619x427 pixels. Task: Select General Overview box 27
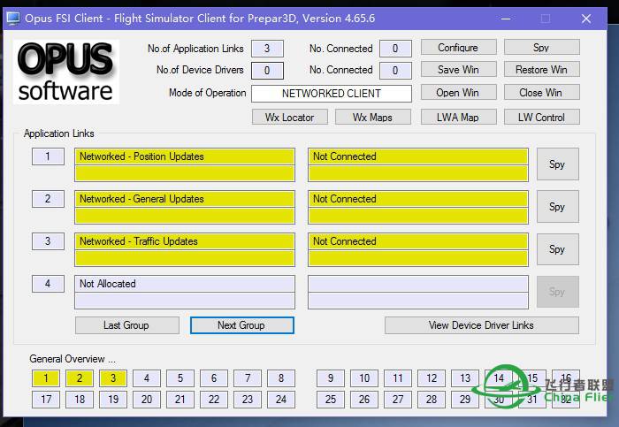[x=398, y=400]
